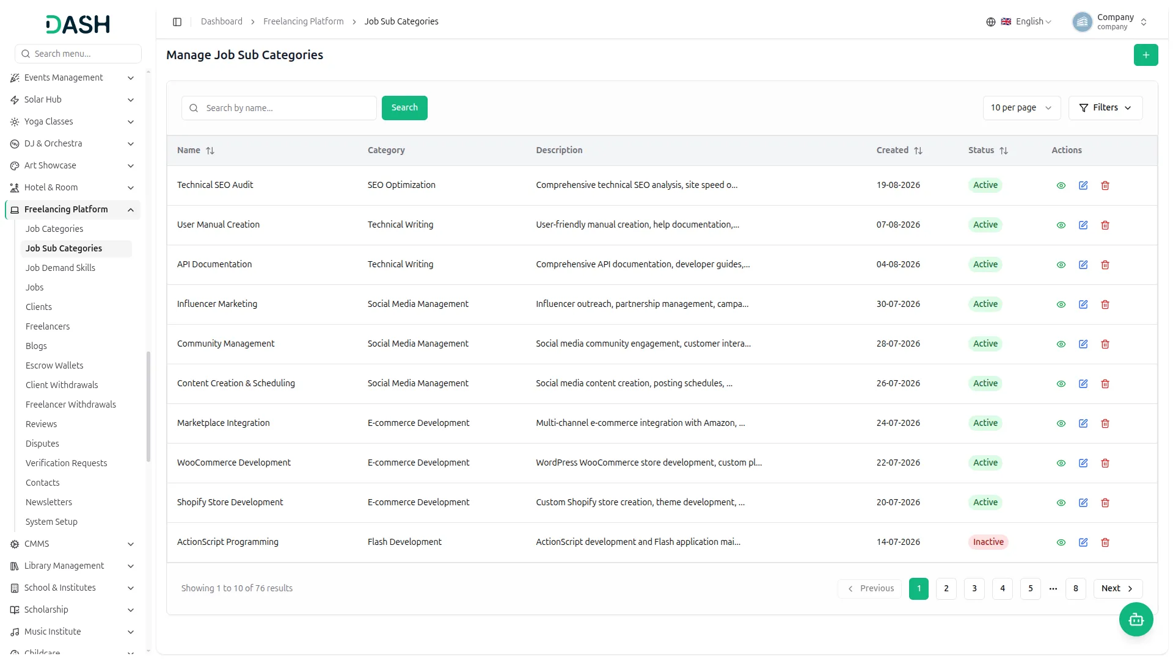View Influencer Marketing details eye icon
The image size is (1173, 659).
click(1061, 304)
